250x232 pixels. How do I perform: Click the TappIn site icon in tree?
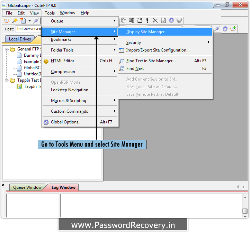click(19, 86)
